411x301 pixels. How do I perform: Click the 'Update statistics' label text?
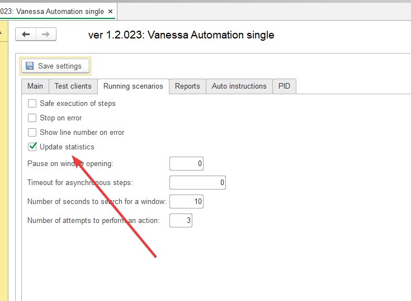(67, 147)
